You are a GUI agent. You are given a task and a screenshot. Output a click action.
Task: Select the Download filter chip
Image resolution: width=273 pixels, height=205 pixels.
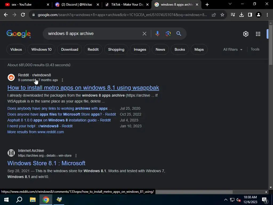70,49
